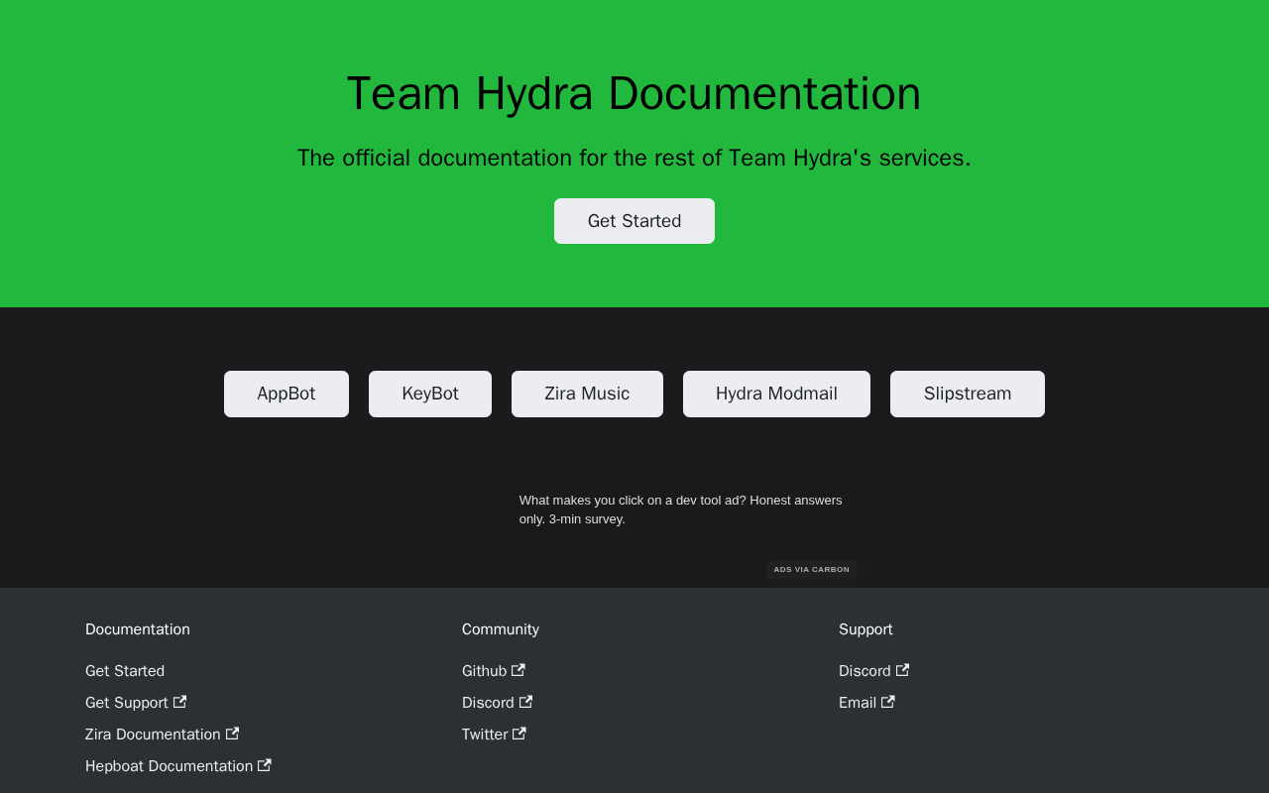The height and width of the screenshot is (793, 1269).
Task: Click the external-link icon next to Email
Action: pos(888,702)
